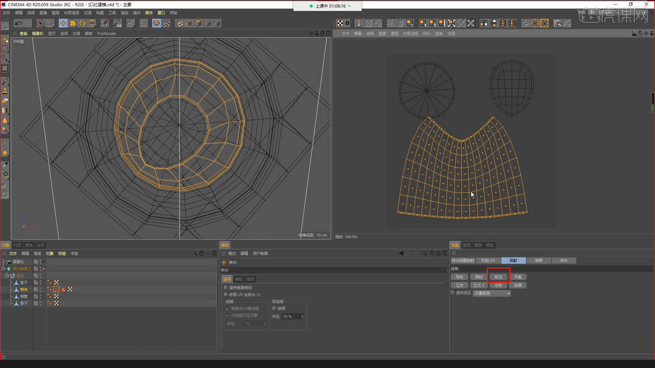
Task: Open the 摄像机 viewport menu
Action: pyautogui.click(x=38, y=33)
